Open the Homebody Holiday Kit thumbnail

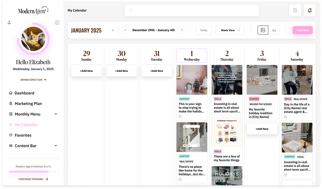click(x=227, y=132)
